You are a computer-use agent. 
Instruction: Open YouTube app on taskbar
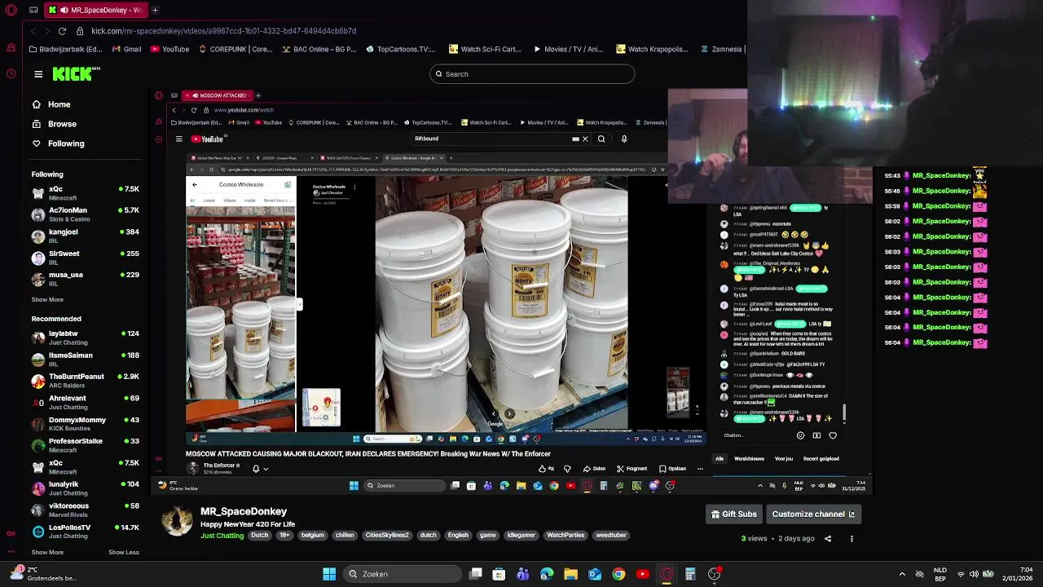click(x=642, y=574)
